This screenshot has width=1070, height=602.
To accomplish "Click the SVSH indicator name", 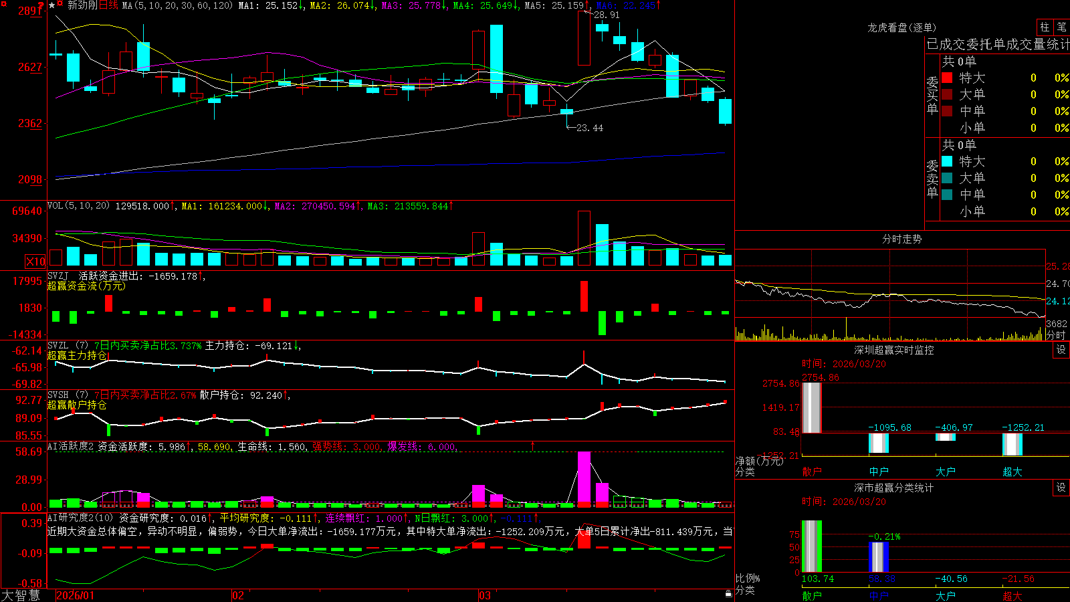I will point(58,395).
